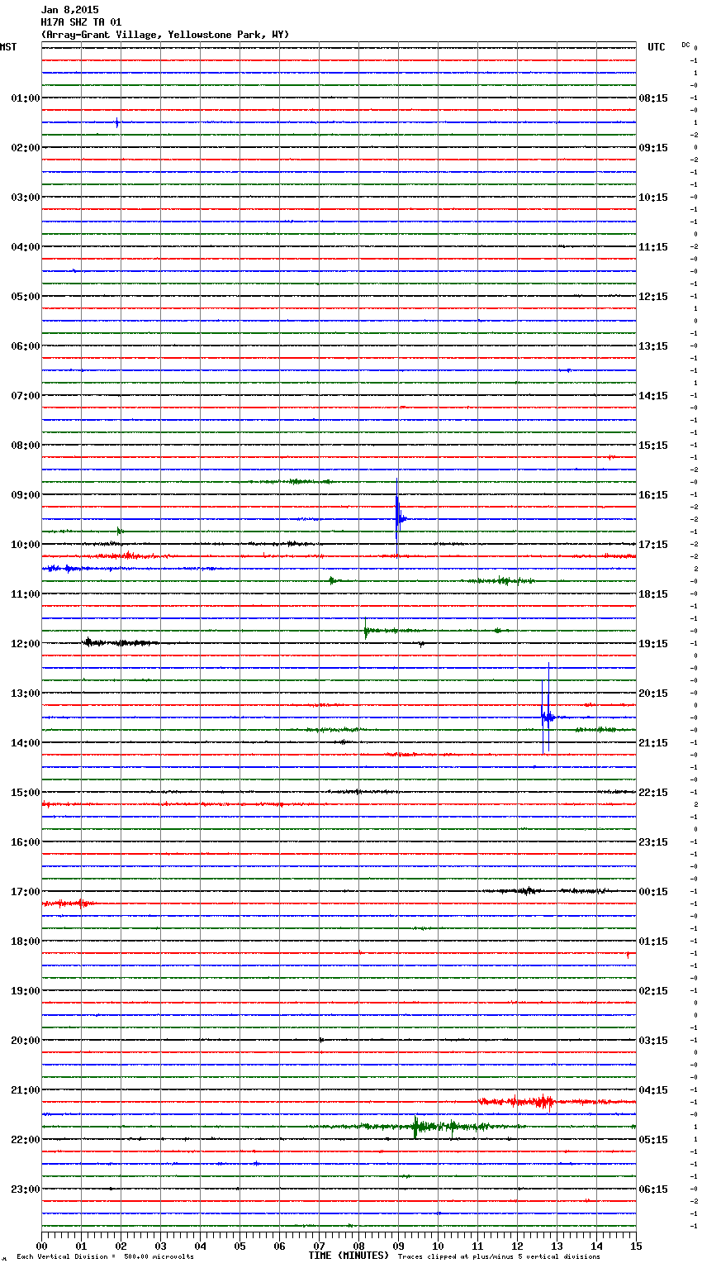Image resolution: width=702 pixels, height=1268 pixels.
Task: Click the 'Jan 8,2015' date header
Action: [69, 10]
